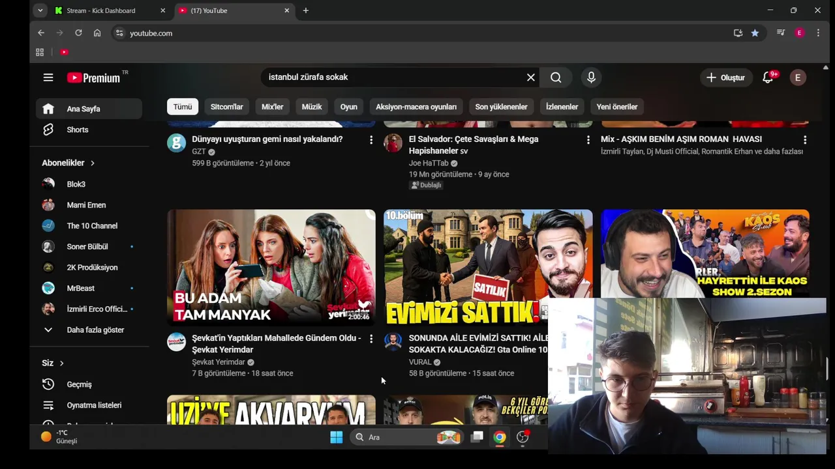The image size is (835, 469).
Task: Open 'BU ADAM TAM MANYAK' video thumbnail
Action: [x=271, y=267]
